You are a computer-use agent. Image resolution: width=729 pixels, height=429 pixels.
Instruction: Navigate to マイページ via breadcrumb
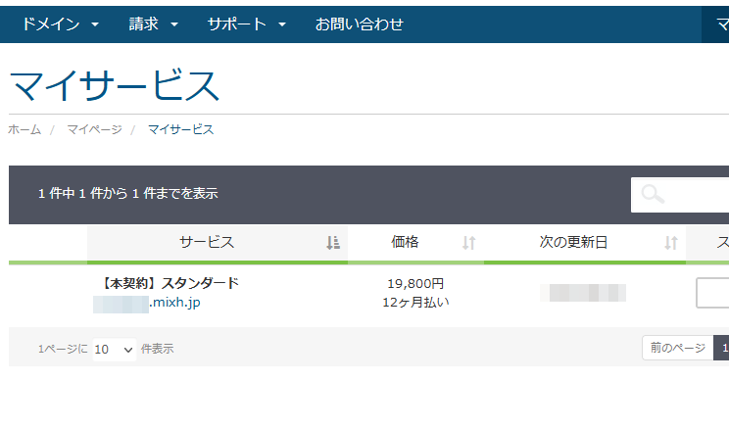point(94,129)
